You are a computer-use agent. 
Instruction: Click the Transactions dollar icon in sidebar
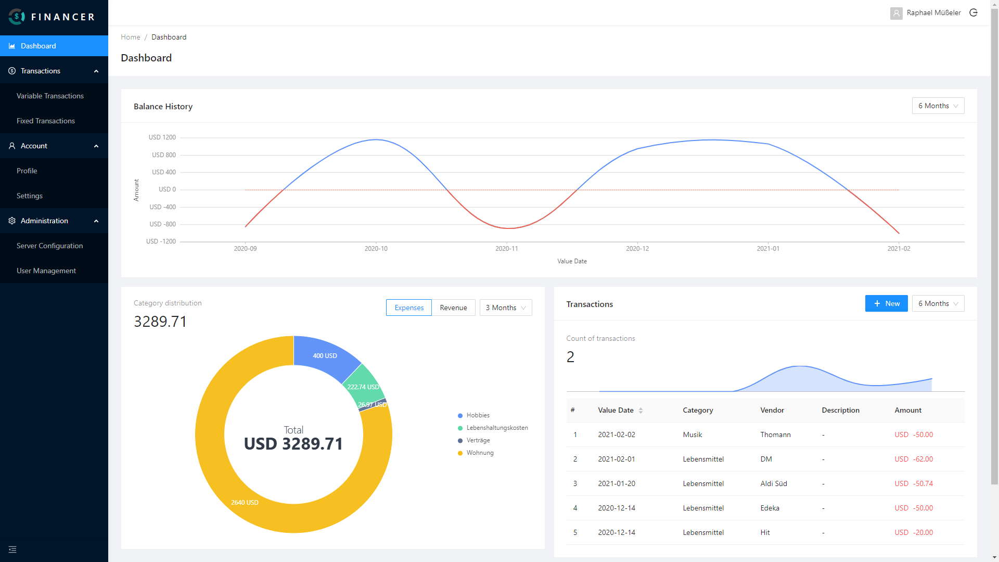pyautogui.click(x=12, y=71)
